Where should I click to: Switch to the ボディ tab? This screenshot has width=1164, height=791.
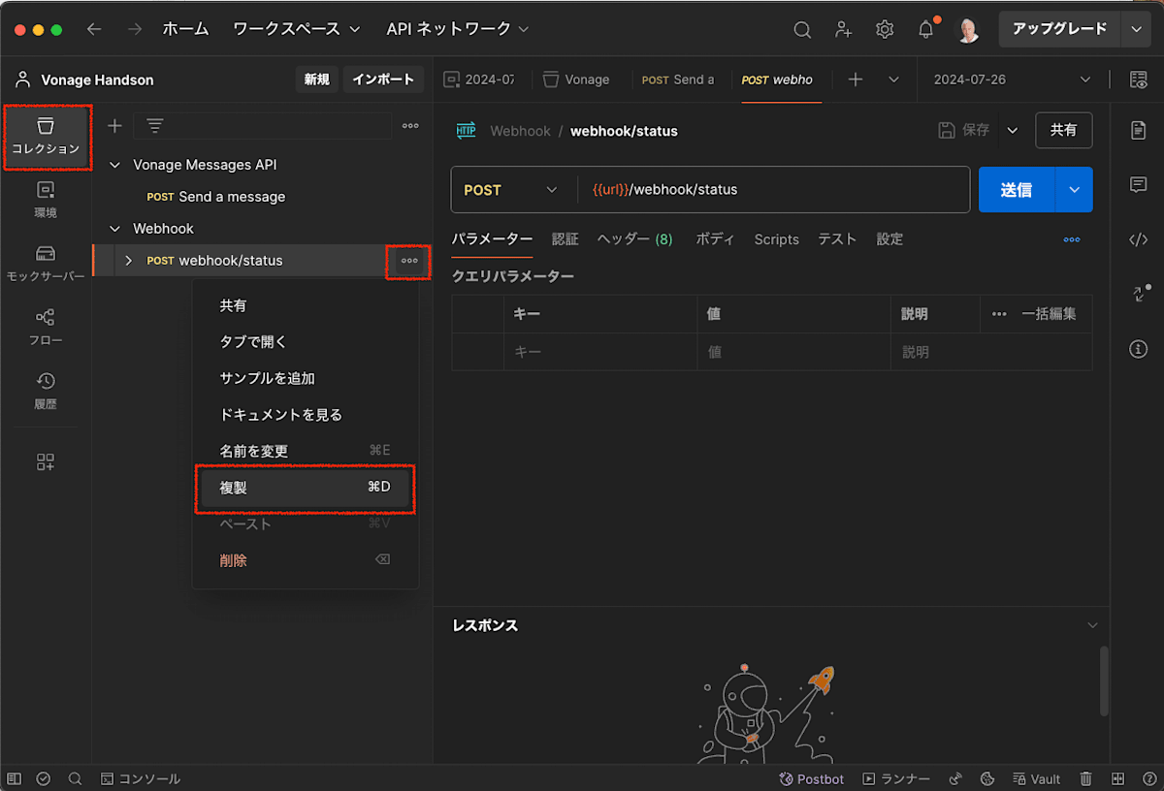coord(715,239)
